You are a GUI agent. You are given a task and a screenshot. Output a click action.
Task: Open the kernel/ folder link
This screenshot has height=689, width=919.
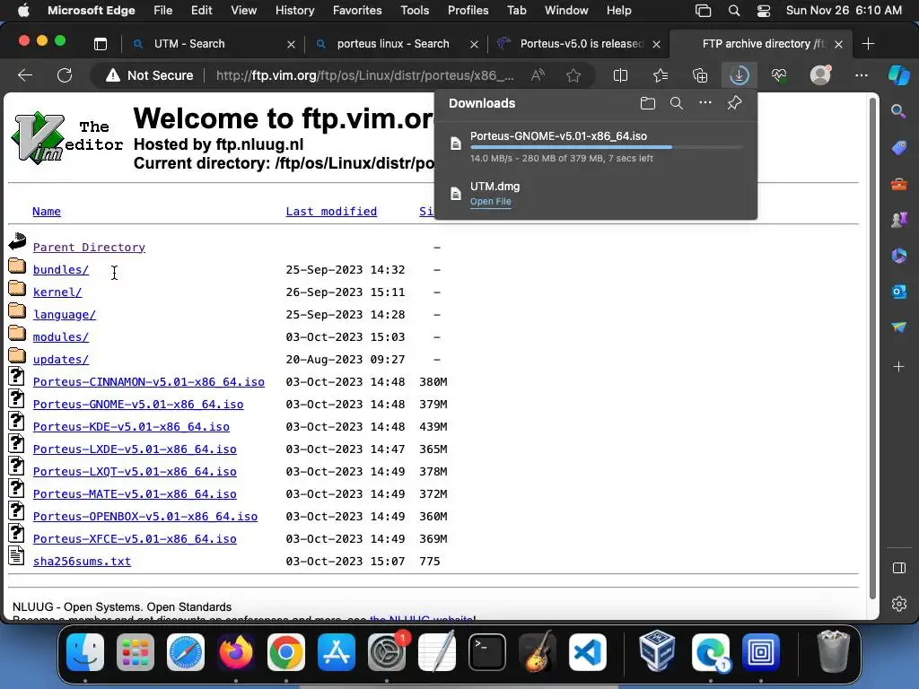[x=57, y=292]
